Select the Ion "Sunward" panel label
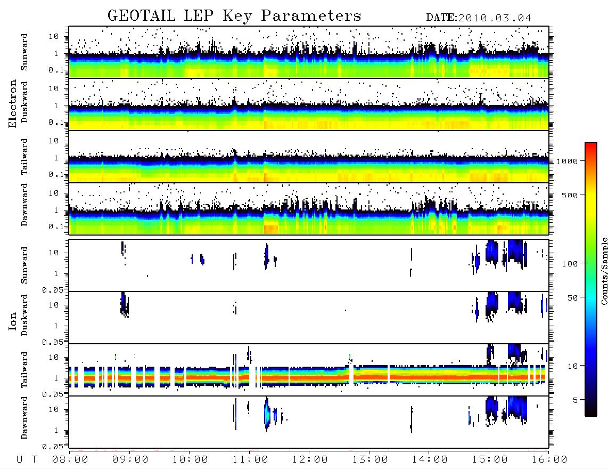608x469 pixels. (x=24, y=265)
